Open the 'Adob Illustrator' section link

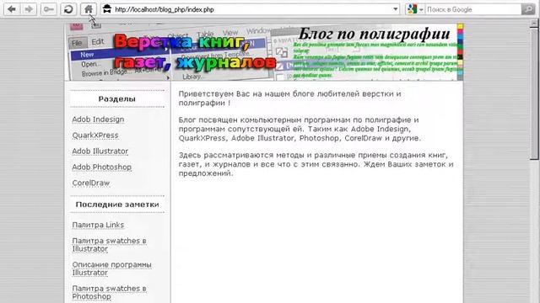pos(100,151)
